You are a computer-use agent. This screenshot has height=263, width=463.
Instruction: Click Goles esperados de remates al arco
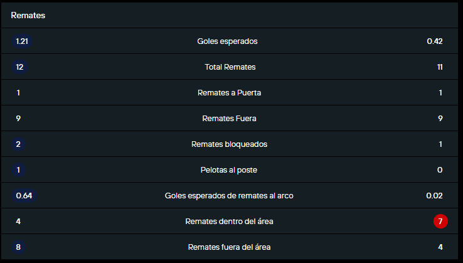tap(229, 196)
